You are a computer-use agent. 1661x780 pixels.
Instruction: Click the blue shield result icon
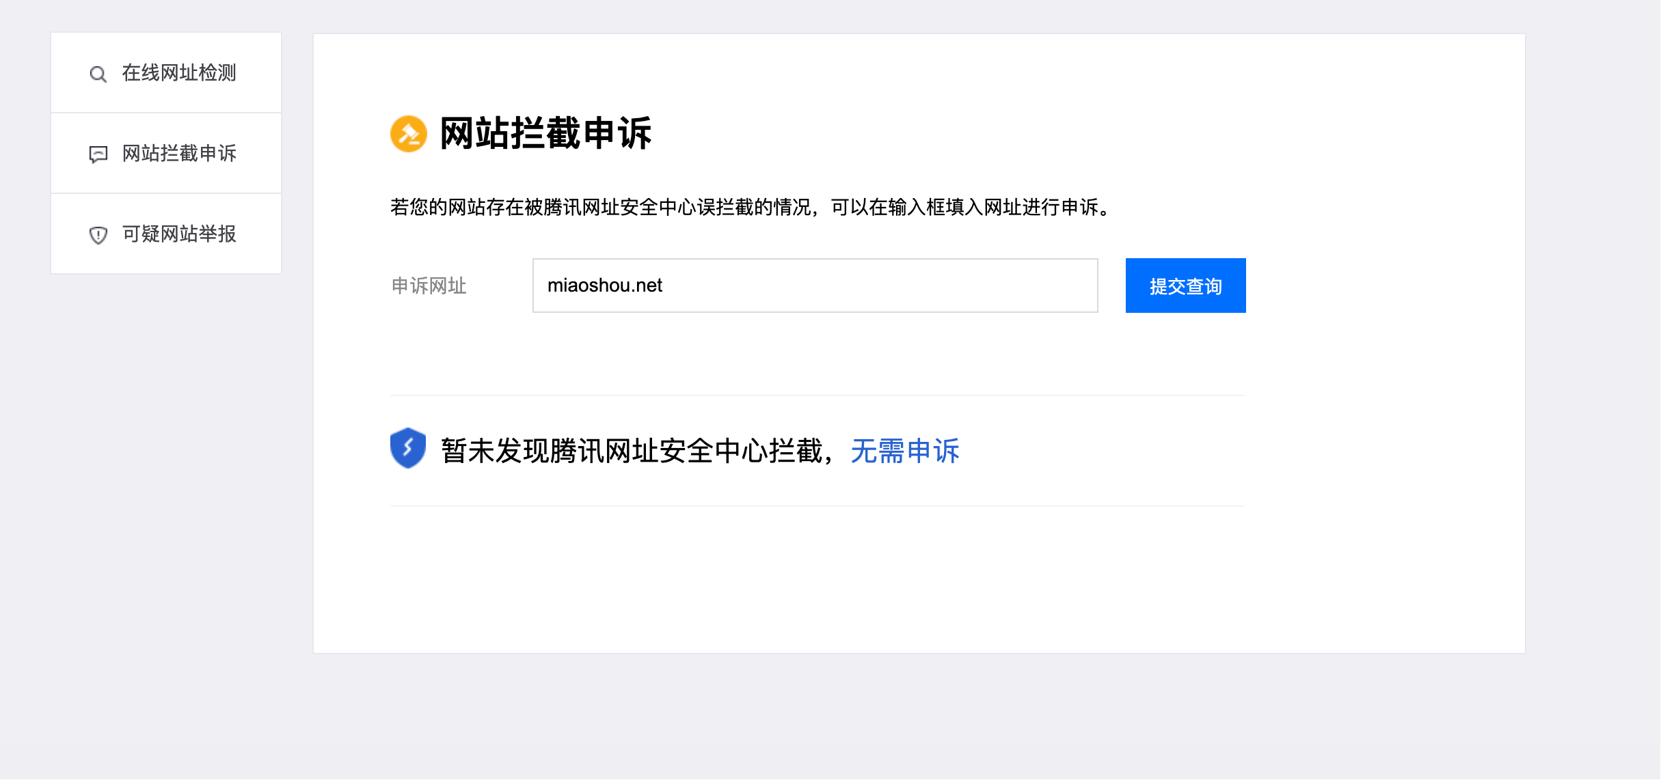pos(408,448)
